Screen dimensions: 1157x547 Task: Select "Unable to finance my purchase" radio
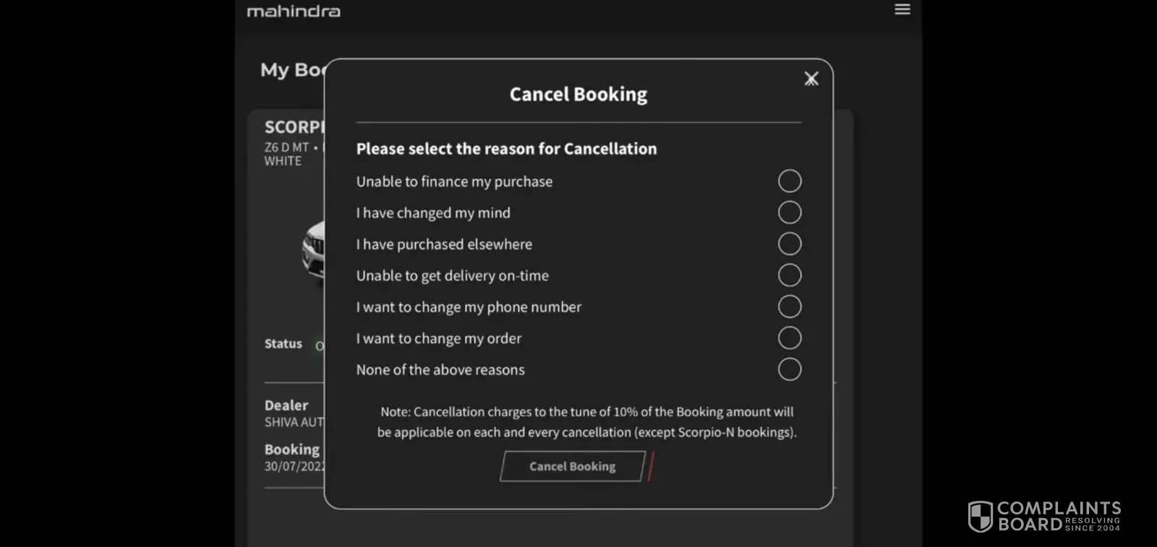tap(789, 181)
